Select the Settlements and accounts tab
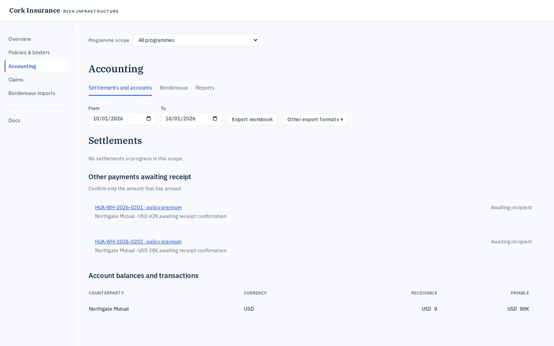The height and width of the screenshot is (346, 554). tap(120, 87)
